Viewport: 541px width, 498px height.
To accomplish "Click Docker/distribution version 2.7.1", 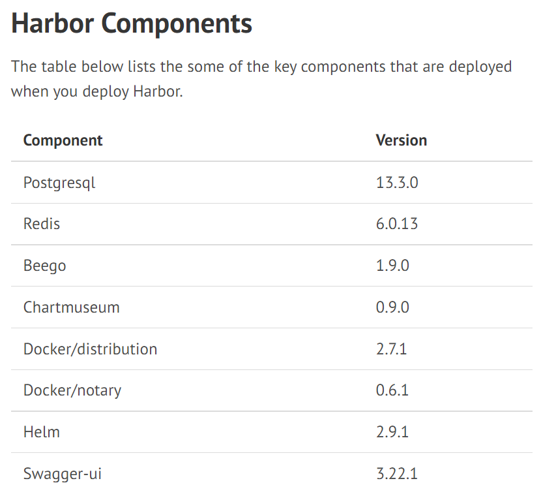I will click(x=391, y=349).
